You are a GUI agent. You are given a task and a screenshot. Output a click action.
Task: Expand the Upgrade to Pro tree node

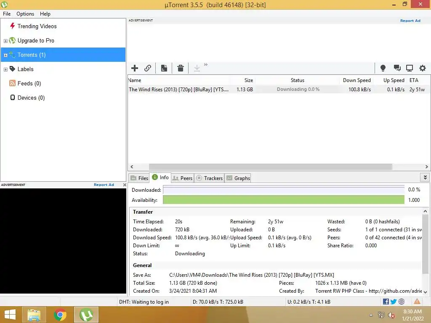click(5, 41)
